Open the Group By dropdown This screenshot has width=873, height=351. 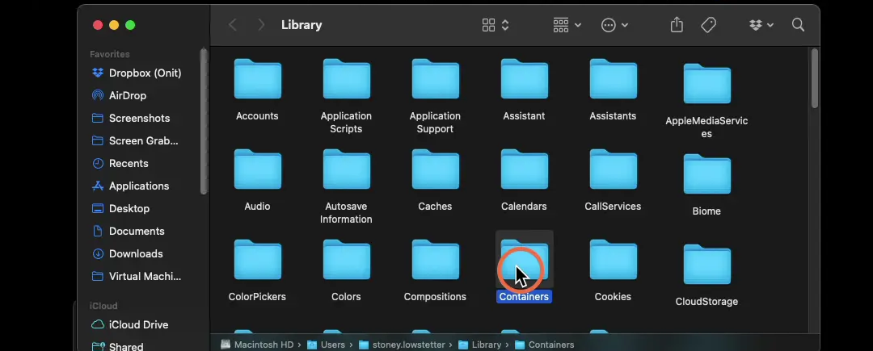tap(567, 25)
